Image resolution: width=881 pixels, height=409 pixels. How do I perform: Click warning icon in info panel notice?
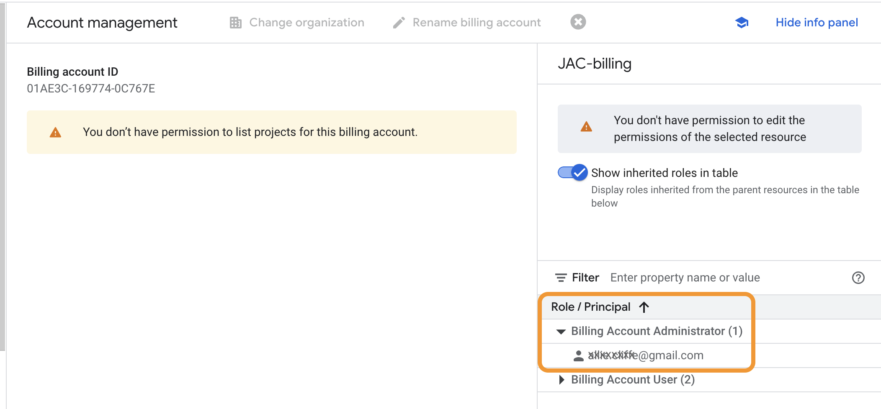586,127
